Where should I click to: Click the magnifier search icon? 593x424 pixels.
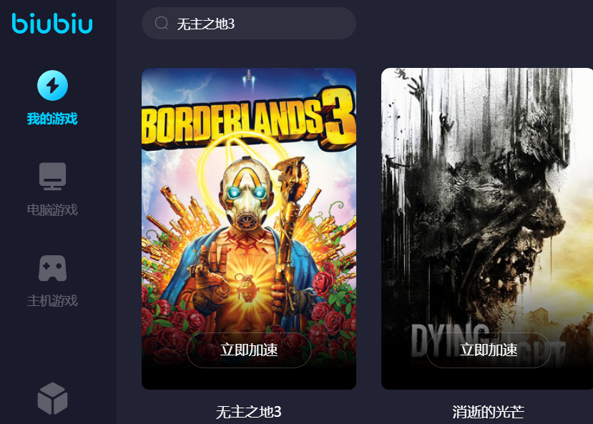pos(162,23)
